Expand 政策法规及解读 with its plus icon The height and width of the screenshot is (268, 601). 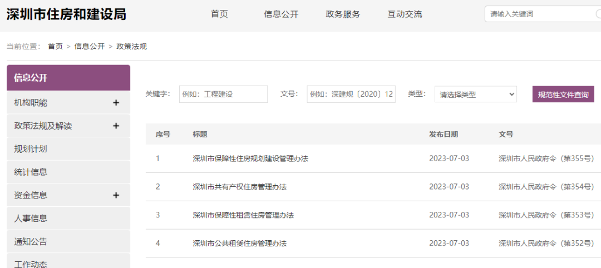tap(116, 126)
